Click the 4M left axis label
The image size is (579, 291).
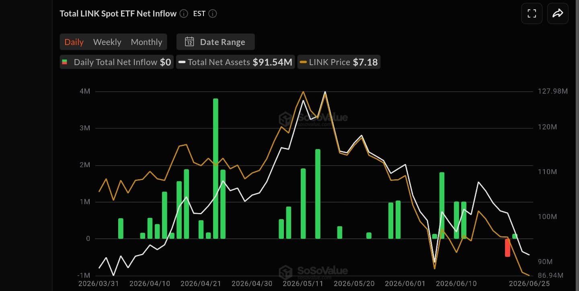click(x=85, y=91)
